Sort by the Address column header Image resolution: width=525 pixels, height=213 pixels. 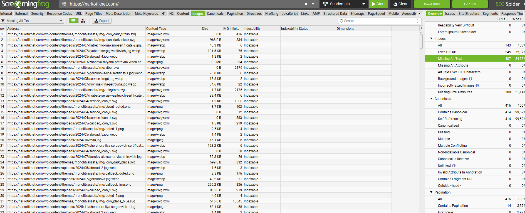tap(76, 29)
